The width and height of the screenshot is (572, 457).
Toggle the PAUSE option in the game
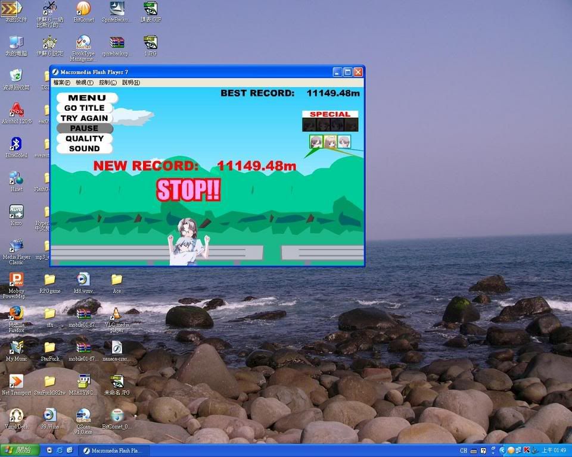[85, 129]
